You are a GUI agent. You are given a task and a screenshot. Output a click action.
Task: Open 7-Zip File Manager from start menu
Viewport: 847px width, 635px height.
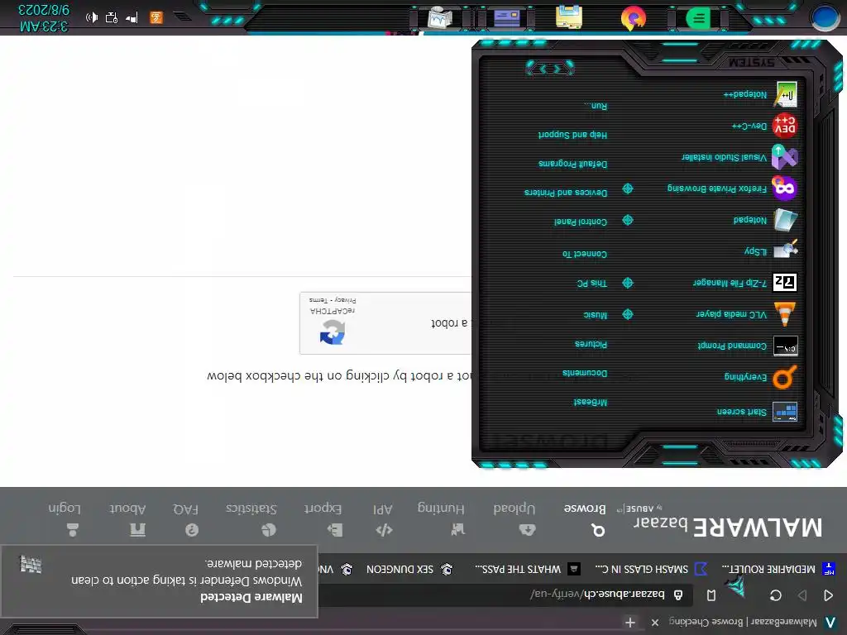click(x=744, y=283)
